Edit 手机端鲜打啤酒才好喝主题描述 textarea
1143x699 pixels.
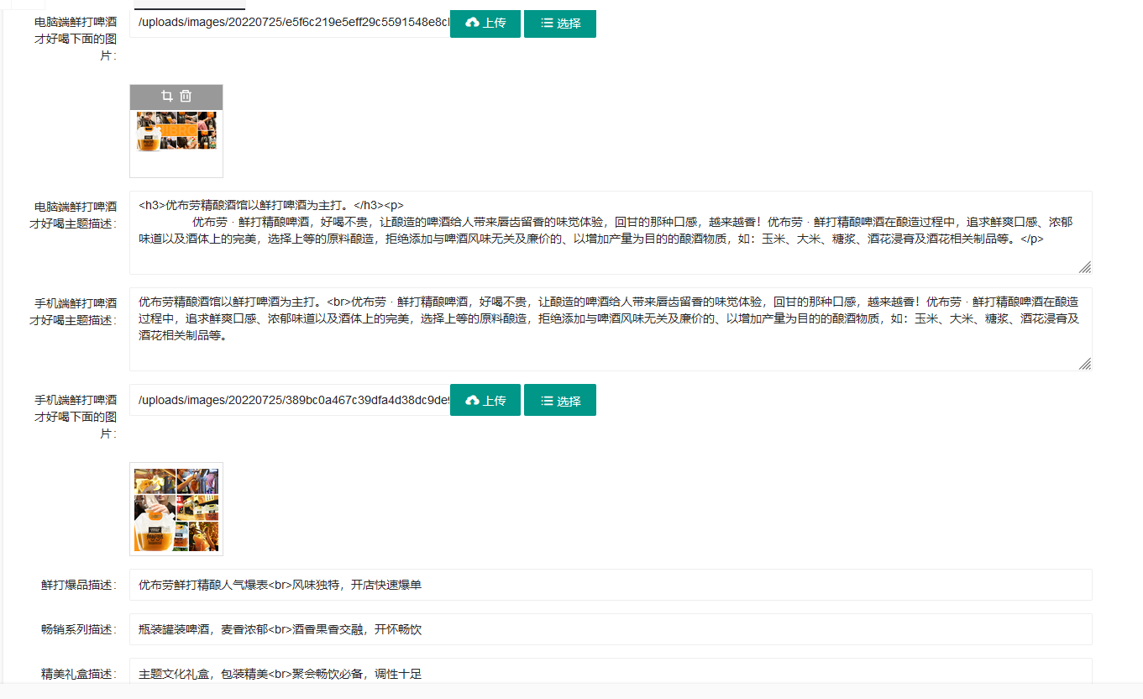(611, 329)
